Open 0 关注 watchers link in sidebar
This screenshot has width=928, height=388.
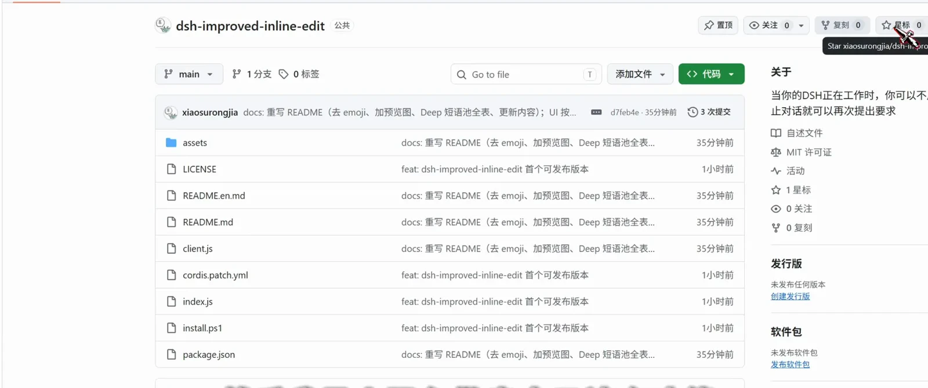[792, 209]
